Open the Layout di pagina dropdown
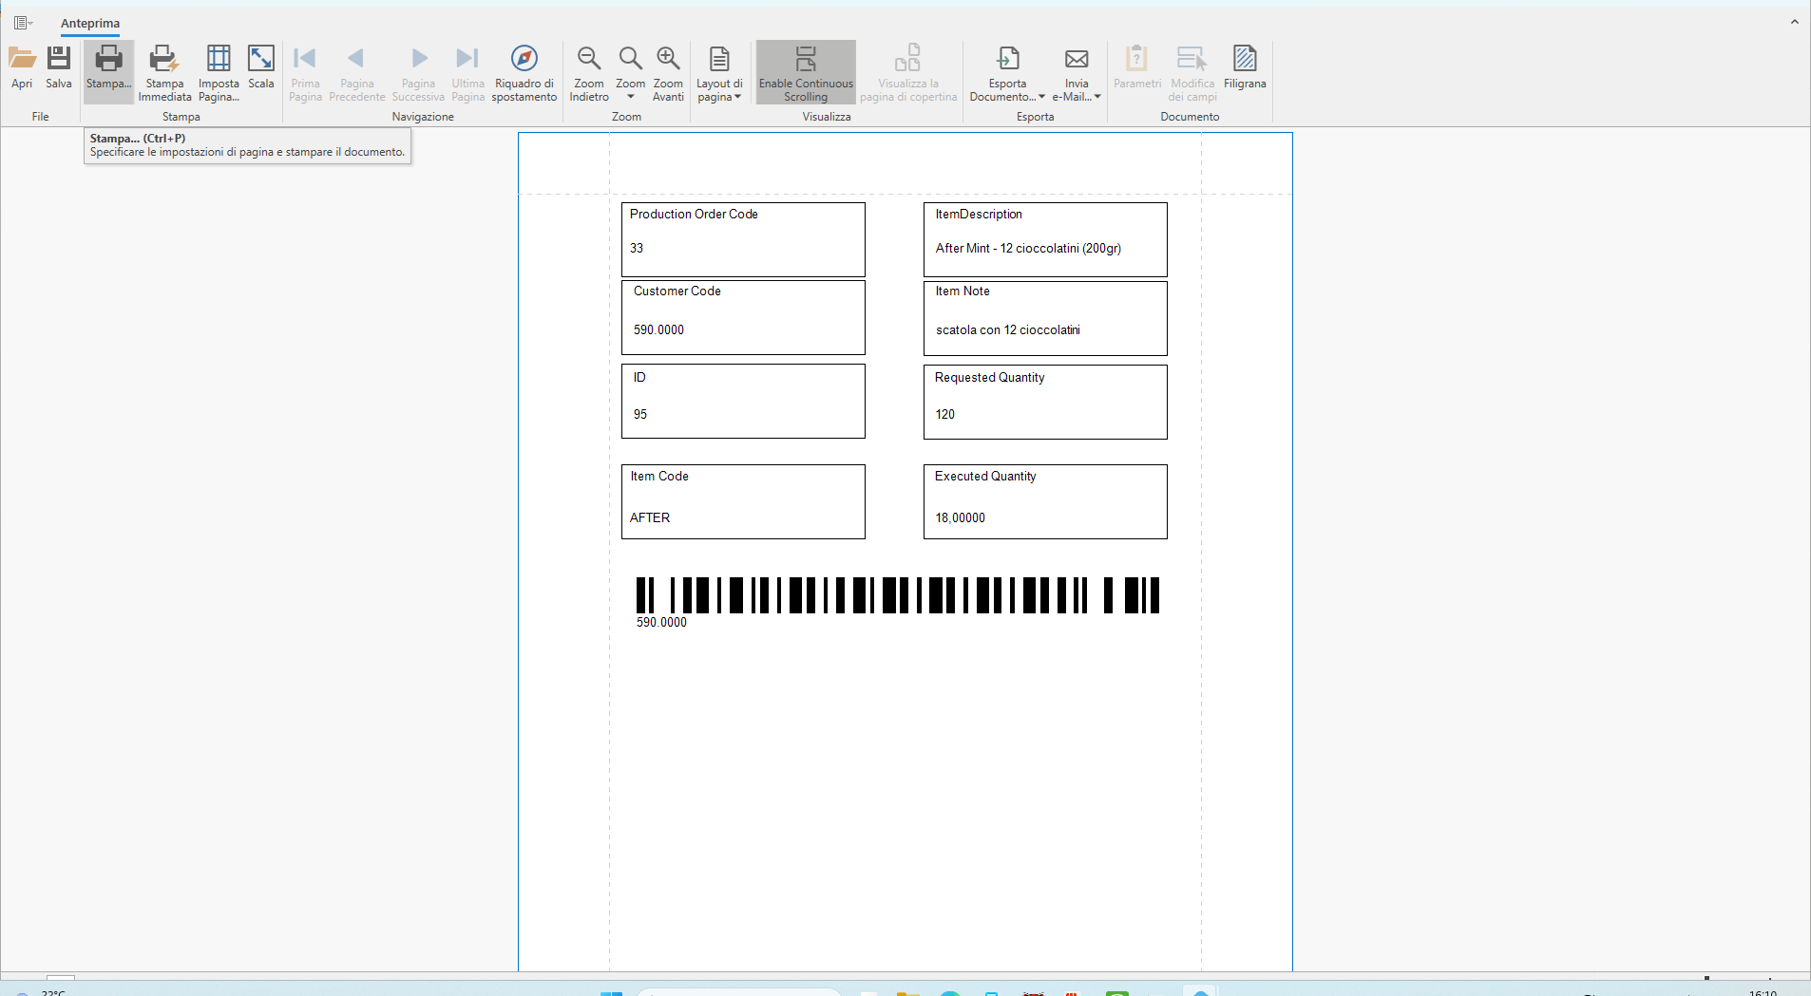Image resolution: width=1811 pixels, height=996 pixels. 719,73
